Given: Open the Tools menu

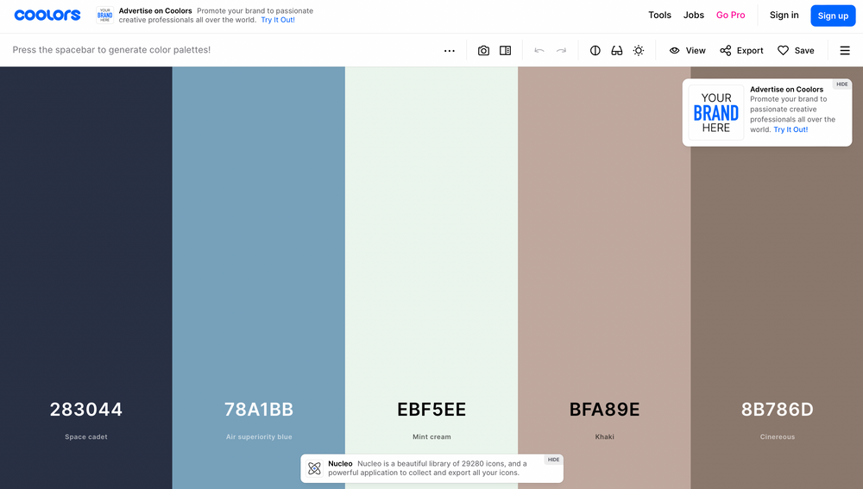Looking at the screenshot, I should [x=659, y=15].
